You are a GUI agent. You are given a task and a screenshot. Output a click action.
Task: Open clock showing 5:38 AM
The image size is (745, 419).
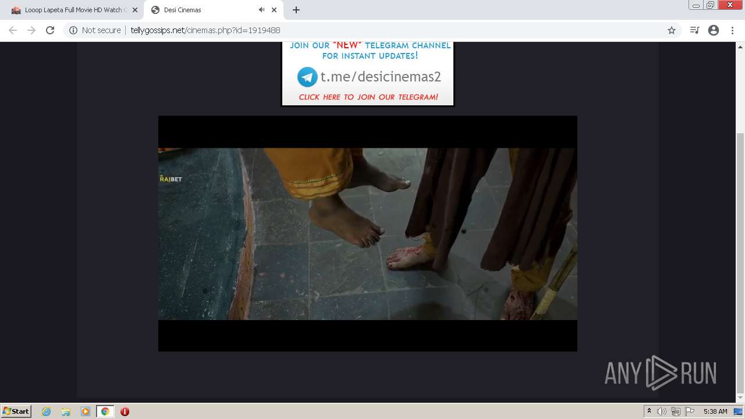pos(715,411)
